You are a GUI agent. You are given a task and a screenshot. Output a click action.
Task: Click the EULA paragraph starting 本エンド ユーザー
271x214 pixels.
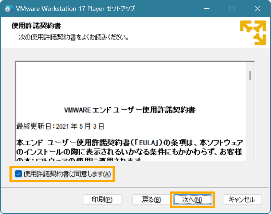pos(130,150)
